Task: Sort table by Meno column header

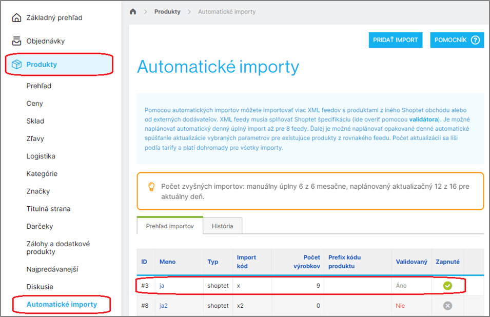Action: (167, 262)
